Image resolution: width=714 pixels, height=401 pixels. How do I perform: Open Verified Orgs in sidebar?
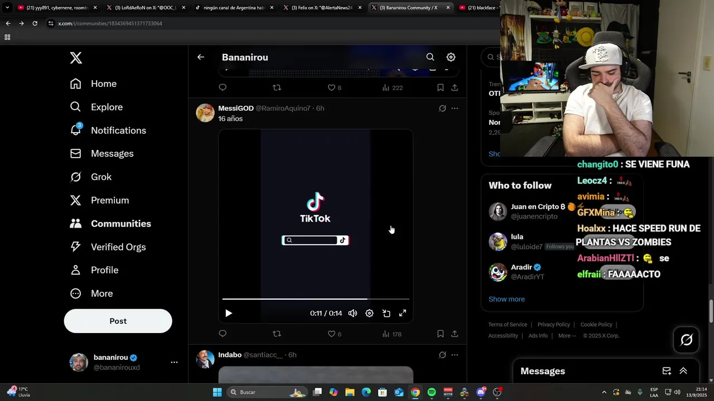click(108, 247)
